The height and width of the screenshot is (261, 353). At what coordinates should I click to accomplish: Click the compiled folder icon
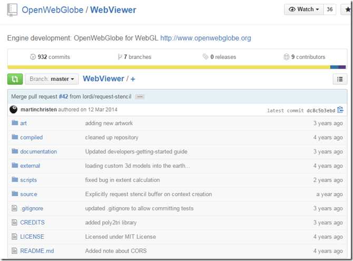pyautogui.click(x=15, y=137)
